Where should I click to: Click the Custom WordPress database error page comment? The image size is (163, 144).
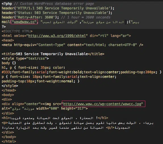[x=54, y=4]
